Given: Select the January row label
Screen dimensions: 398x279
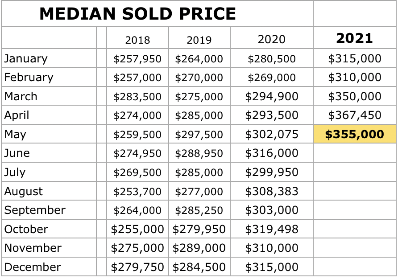Looking at the screenshot, I should [x=26, y=58].
